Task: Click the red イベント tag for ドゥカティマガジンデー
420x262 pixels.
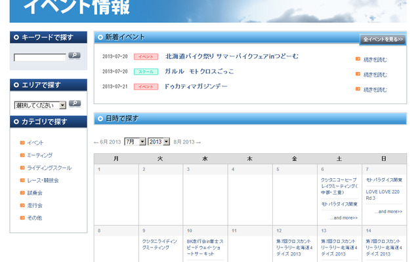Action: pyautogui.click(x=146, y=86)
